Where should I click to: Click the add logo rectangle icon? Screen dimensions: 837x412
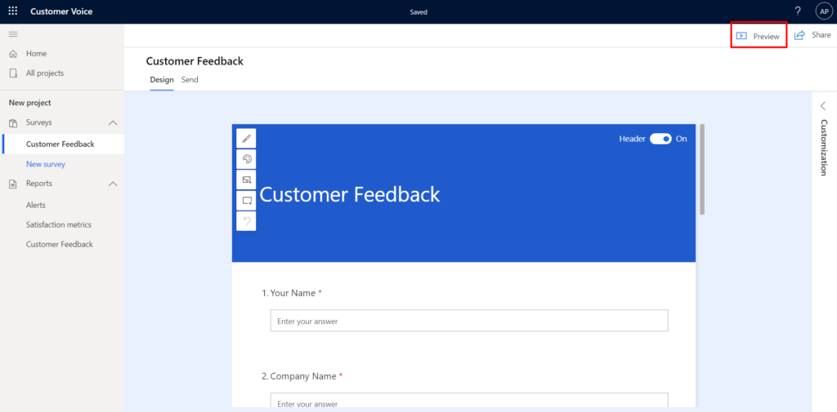coord(246,201)
